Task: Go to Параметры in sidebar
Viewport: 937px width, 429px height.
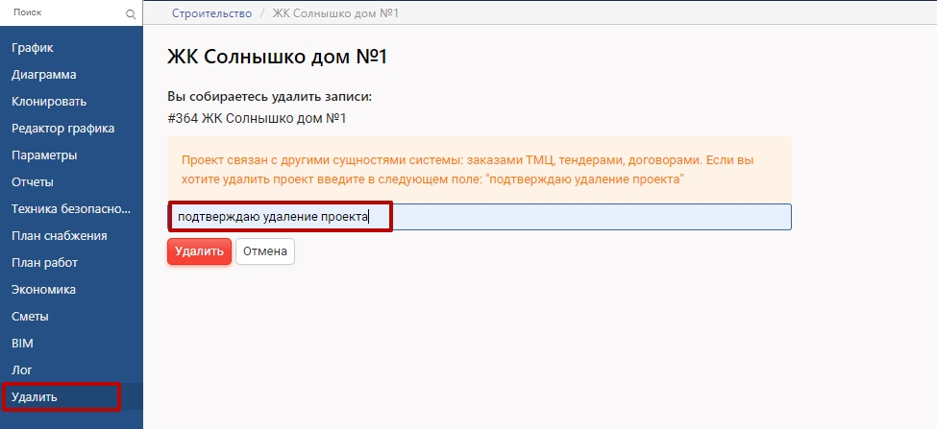Action: pos(44,155)
